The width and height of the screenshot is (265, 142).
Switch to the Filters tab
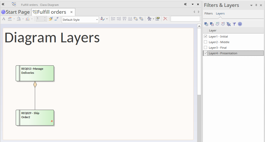point(209,13)
